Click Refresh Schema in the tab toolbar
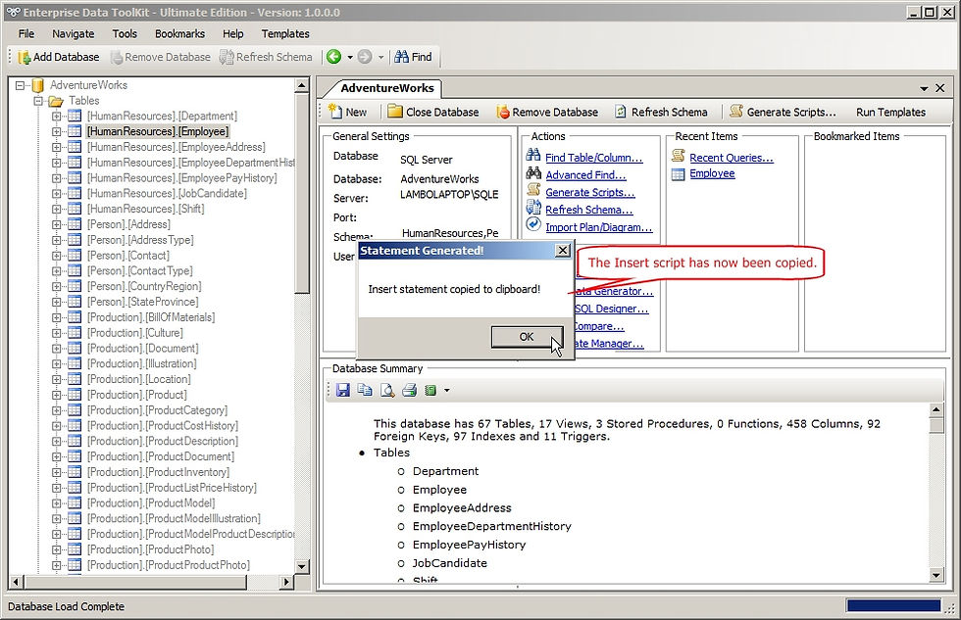The height and width of the screenshot is (620, 961). (661, 112)
